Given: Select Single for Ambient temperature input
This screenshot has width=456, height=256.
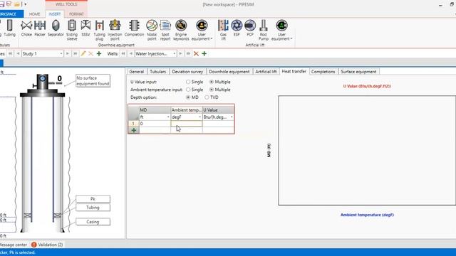Looking at the screenshot, I should click(188, 90).
